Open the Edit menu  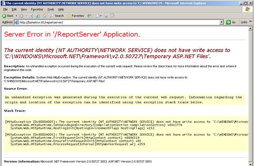tap(14, 9)
